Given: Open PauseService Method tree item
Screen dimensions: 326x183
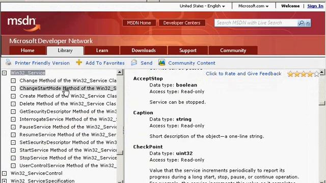Looking at the screenshot, I should tap(68, 127).
